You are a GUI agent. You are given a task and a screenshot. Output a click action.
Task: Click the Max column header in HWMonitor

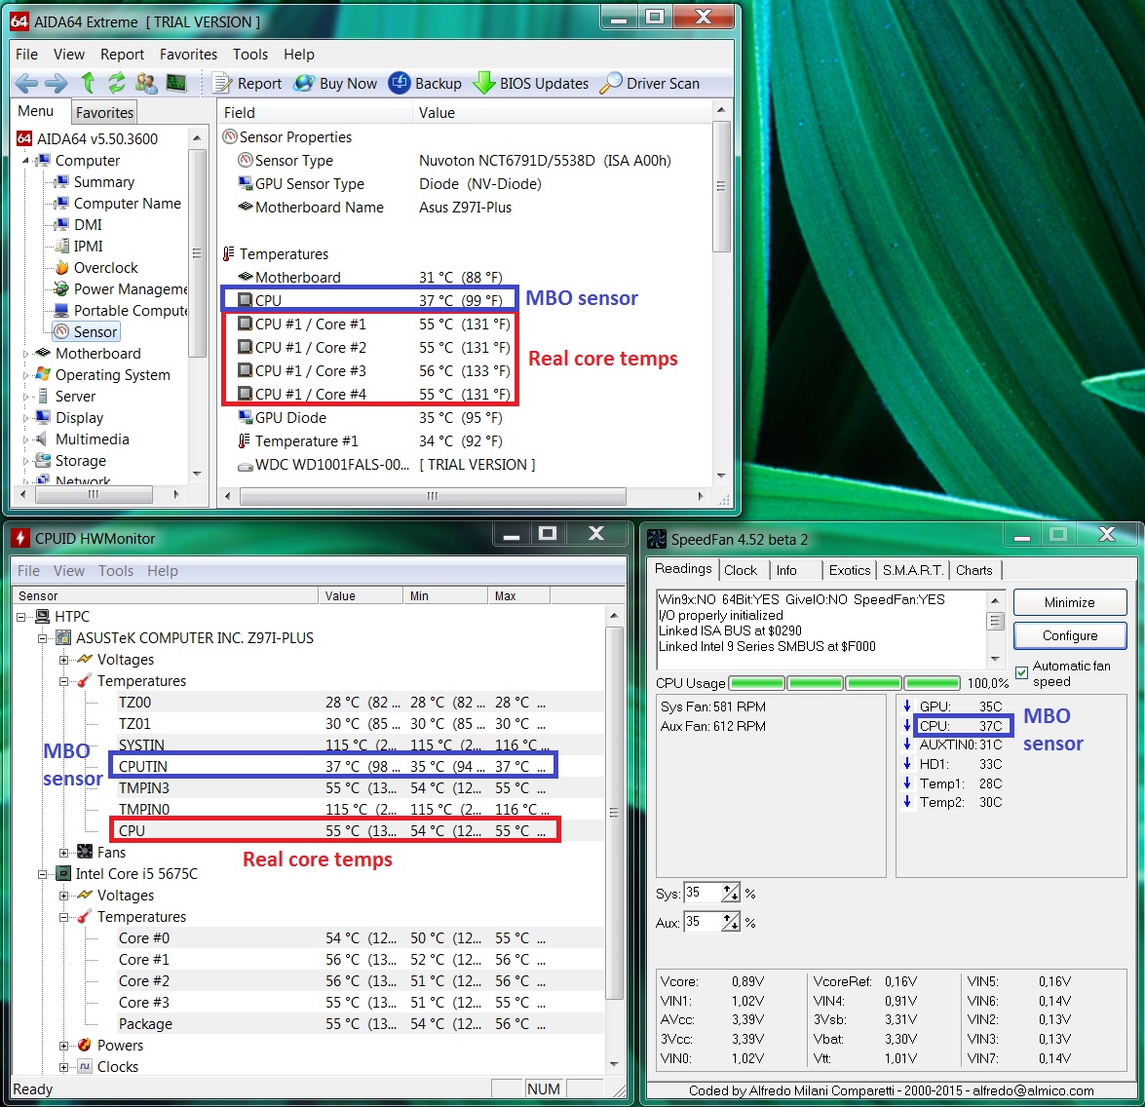tap(518, 595)
